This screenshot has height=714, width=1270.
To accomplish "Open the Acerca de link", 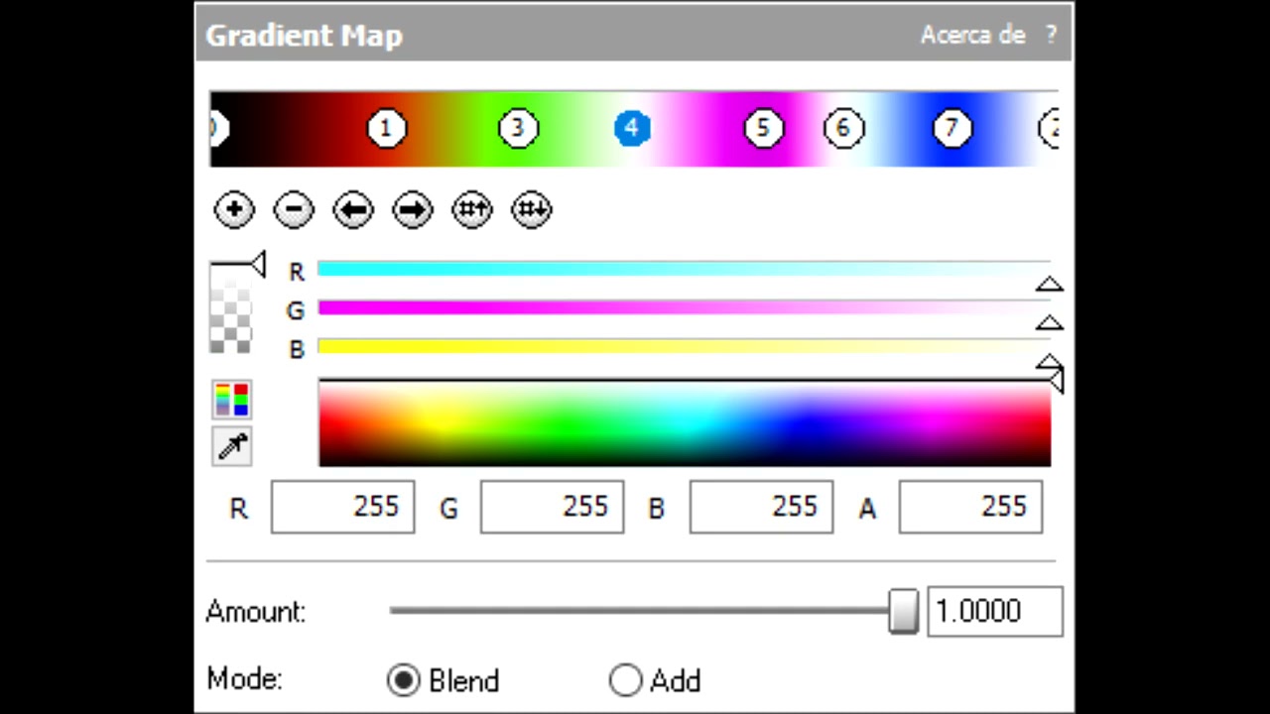I will pos(972,35).
